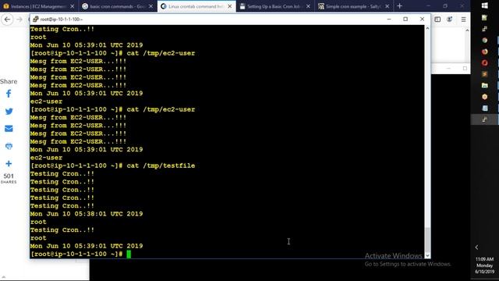The image size is (499, 281).
Task: Open the Windows Start button
Action: click(485, 5)
